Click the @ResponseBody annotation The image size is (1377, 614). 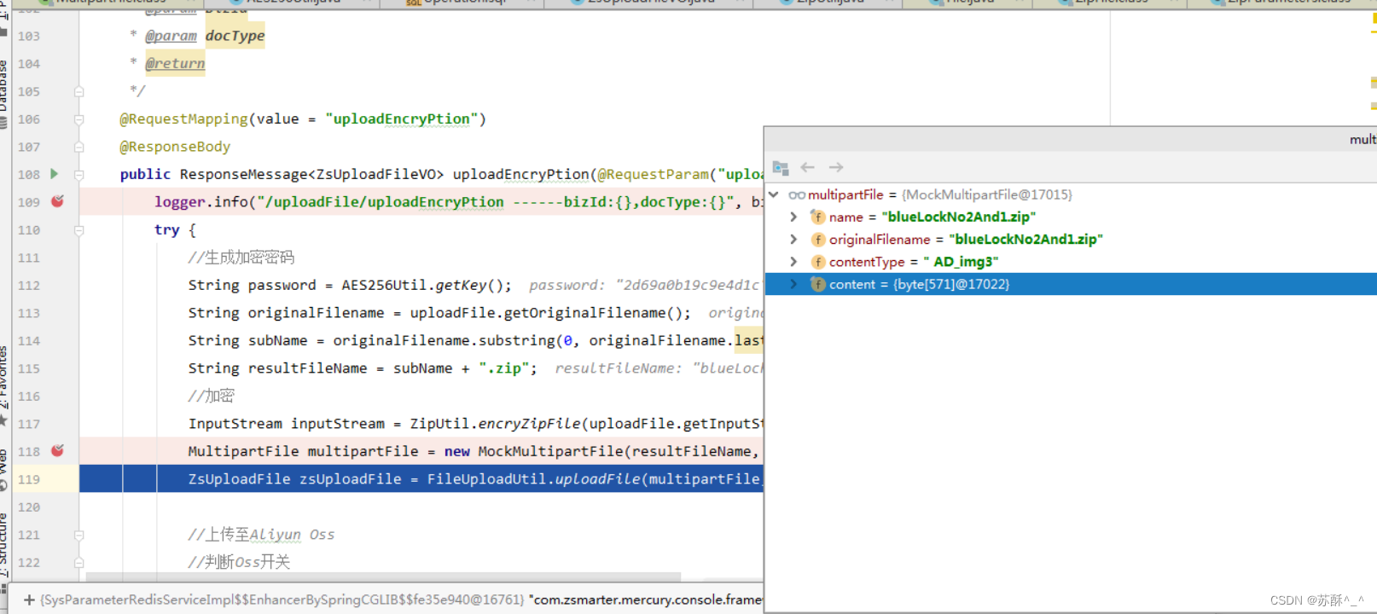pos(175,147)
